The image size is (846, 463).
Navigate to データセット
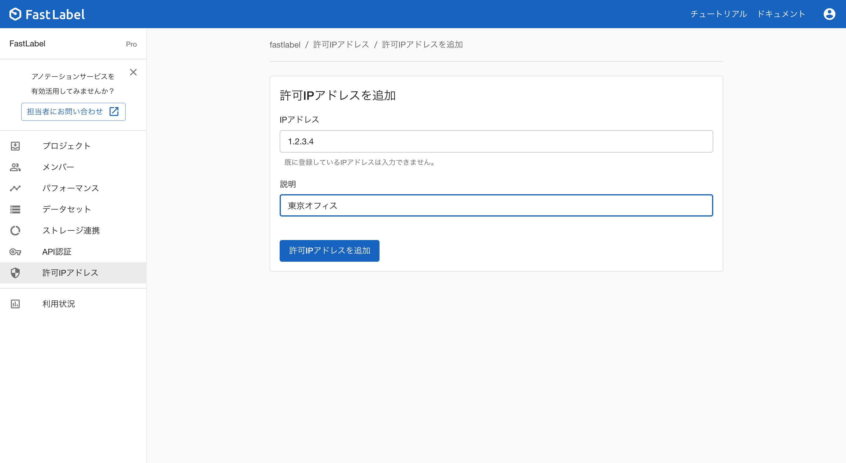73,209
